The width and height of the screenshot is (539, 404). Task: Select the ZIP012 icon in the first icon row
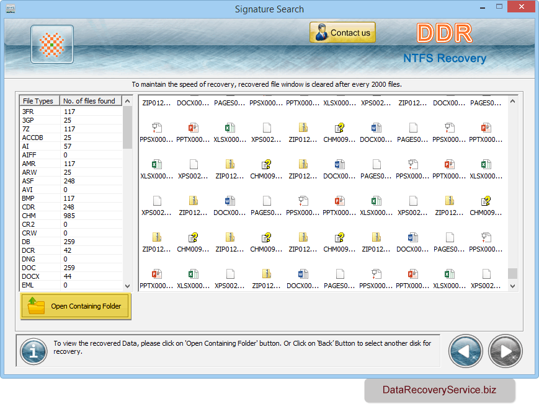tap(303, 128)
